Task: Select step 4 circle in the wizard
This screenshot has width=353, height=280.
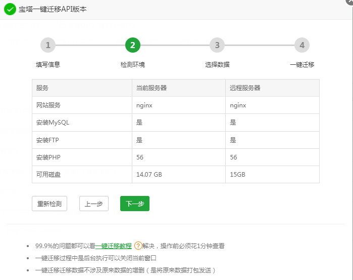Action: pos(301,45)
